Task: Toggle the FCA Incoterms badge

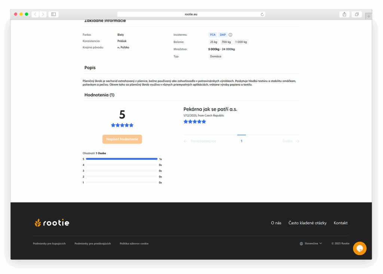Action: [x=212, y=34]
